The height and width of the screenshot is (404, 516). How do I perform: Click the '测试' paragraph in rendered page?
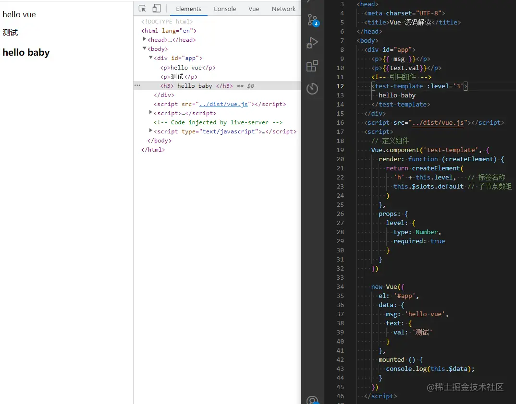coord(10,33)
